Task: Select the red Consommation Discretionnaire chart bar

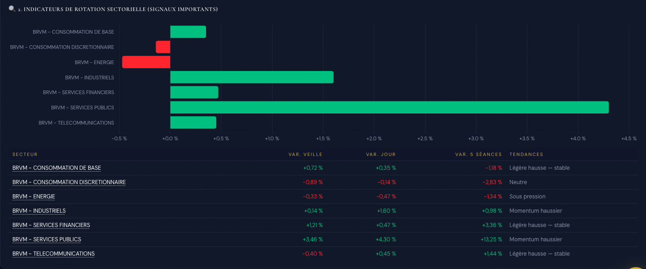Action: tap(163, 47)
